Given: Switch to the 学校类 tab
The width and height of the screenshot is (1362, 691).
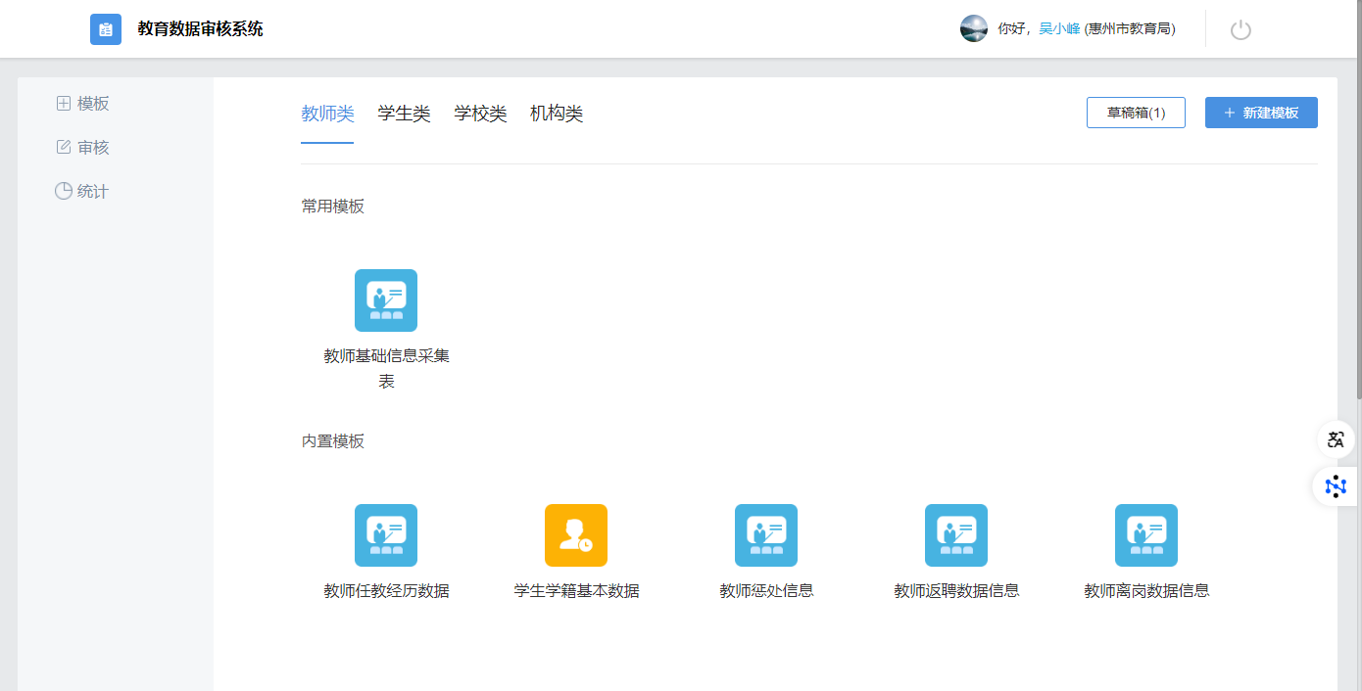Looking at the screenshot, I should 480,114.
